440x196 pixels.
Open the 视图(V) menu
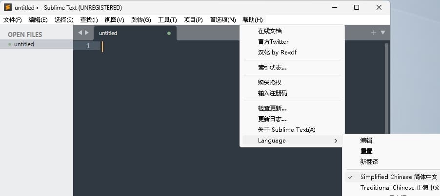point(114,20)
